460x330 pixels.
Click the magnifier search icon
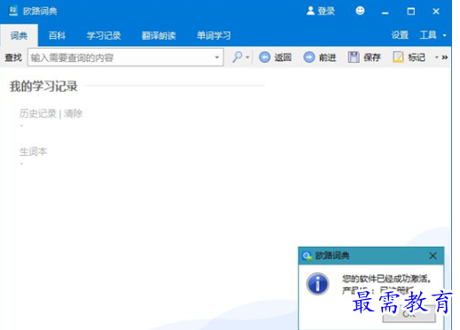pyautogui.click(x=238, y=57)
